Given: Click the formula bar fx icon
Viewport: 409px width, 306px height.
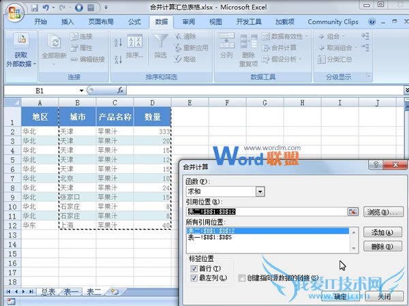Looking at the screenshot, I should click(121, 90).
